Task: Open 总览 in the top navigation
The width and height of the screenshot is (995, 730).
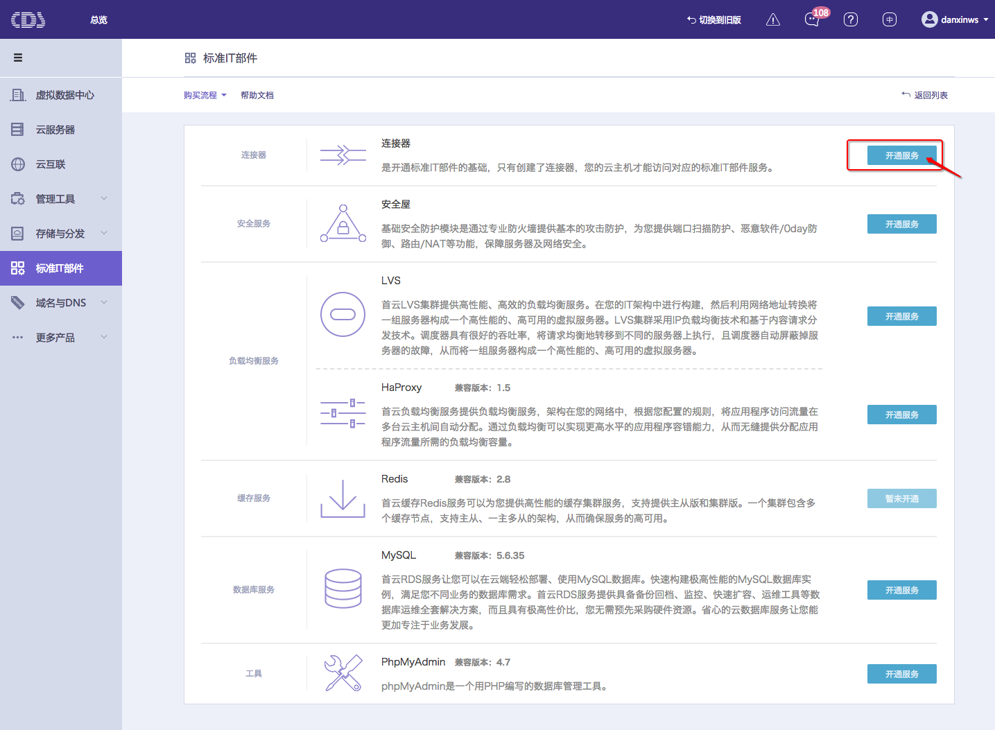Action: click(x=98, y=19)
